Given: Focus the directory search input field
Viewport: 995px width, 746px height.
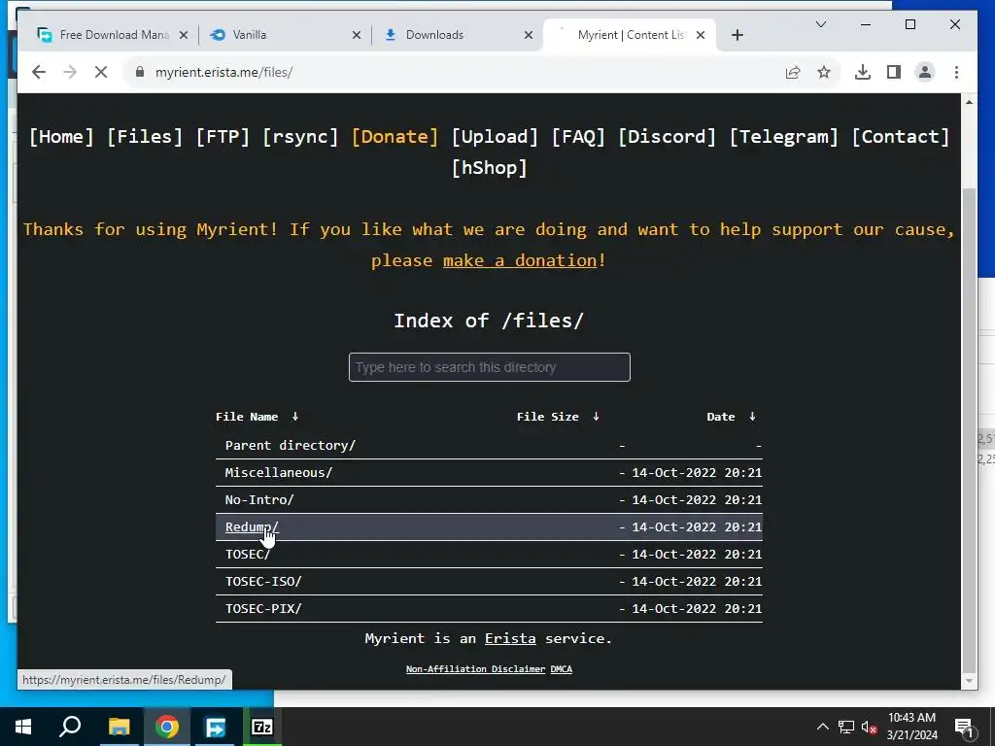Looking at the screenshot, I should [x=490, y=367].
